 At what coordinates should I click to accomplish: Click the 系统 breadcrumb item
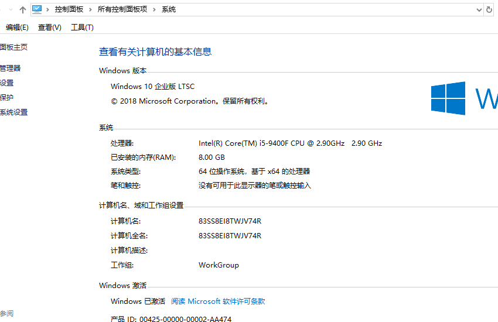(x=169, y=9)
